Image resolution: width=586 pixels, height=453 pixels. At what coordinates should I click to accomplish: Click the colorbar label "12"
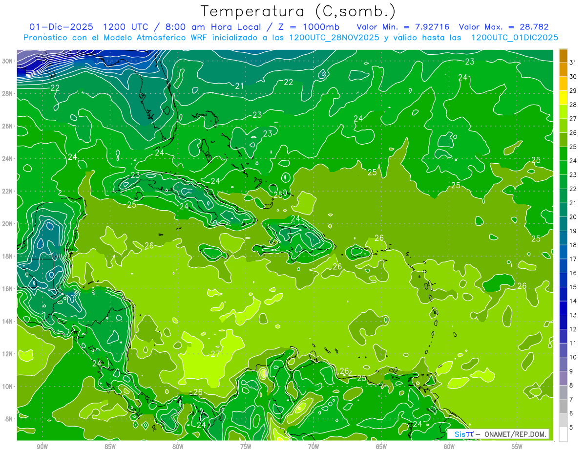tap(573, 329)
